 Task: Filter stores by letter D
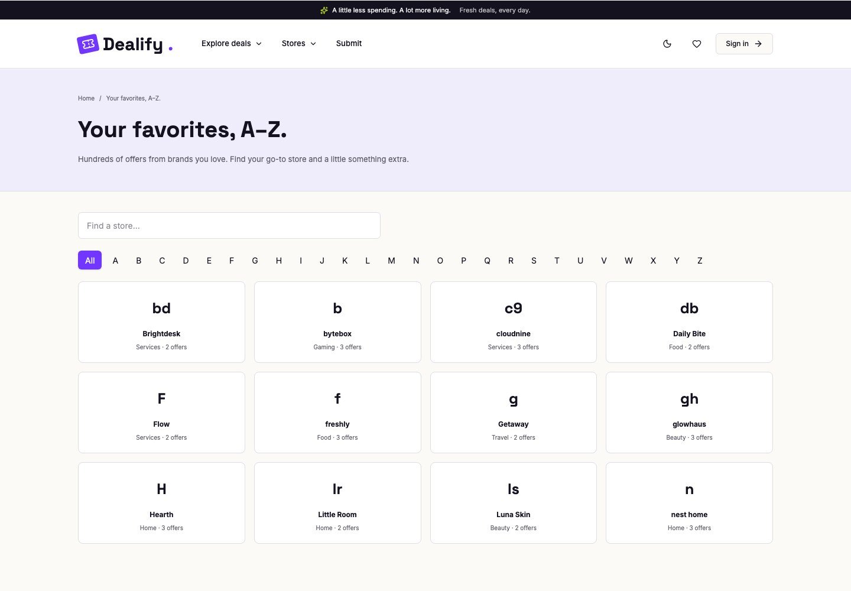(x=186, y=260)
